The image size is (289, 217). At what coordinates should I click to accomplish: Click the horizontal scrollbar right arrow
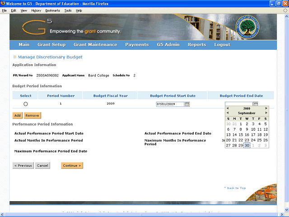pyautogui.click(x=282, y=215)
